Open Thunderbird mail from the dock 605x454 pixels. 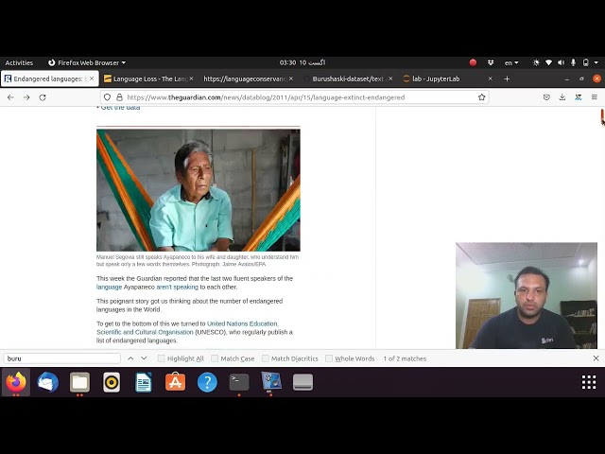pos(48,382)
